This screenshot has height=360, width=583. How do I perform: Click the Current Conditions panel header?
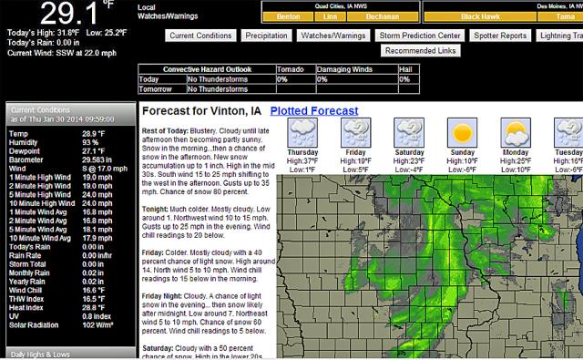(71, 115)
